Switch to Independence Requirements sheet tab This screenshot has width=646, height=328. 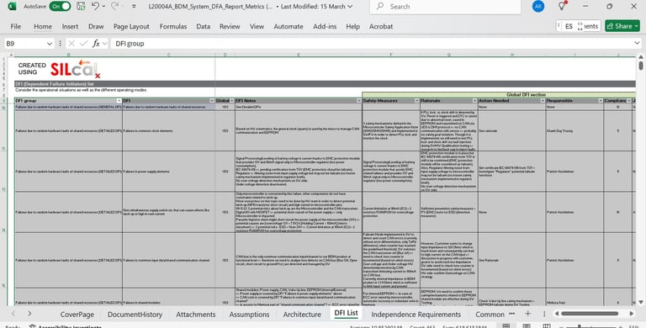coord(416,315)
